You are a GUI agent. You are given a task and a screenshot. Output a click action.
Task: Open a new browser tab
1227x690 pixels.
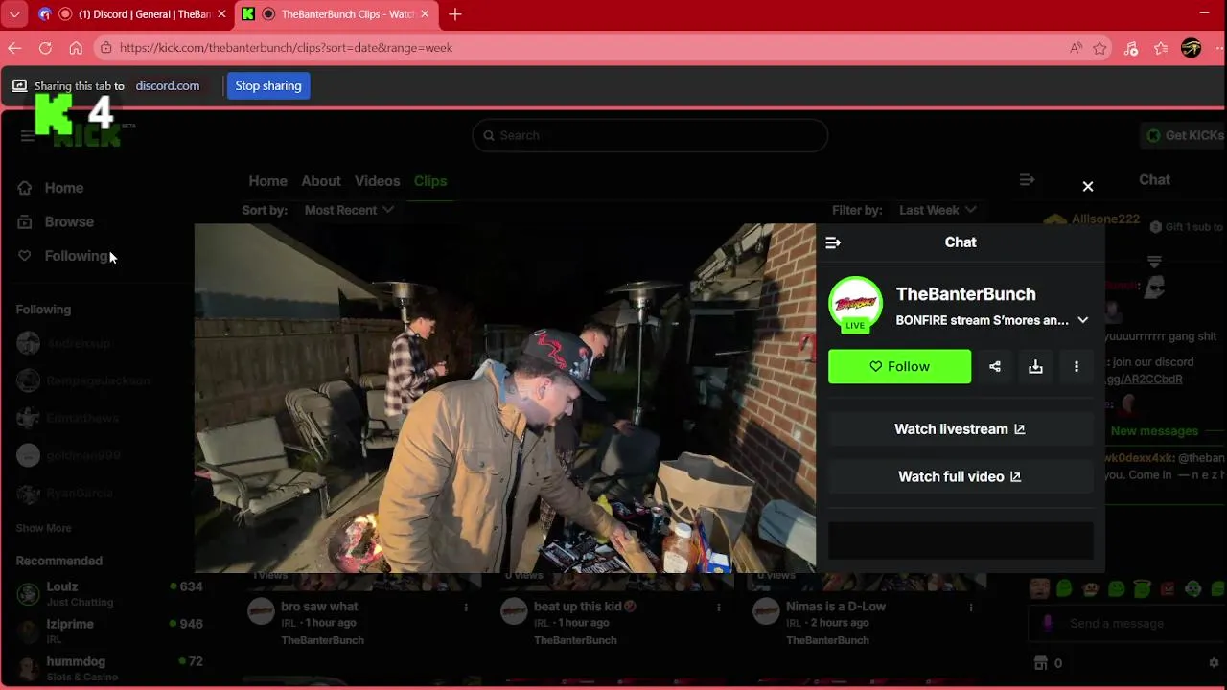(x=455, y=14)
